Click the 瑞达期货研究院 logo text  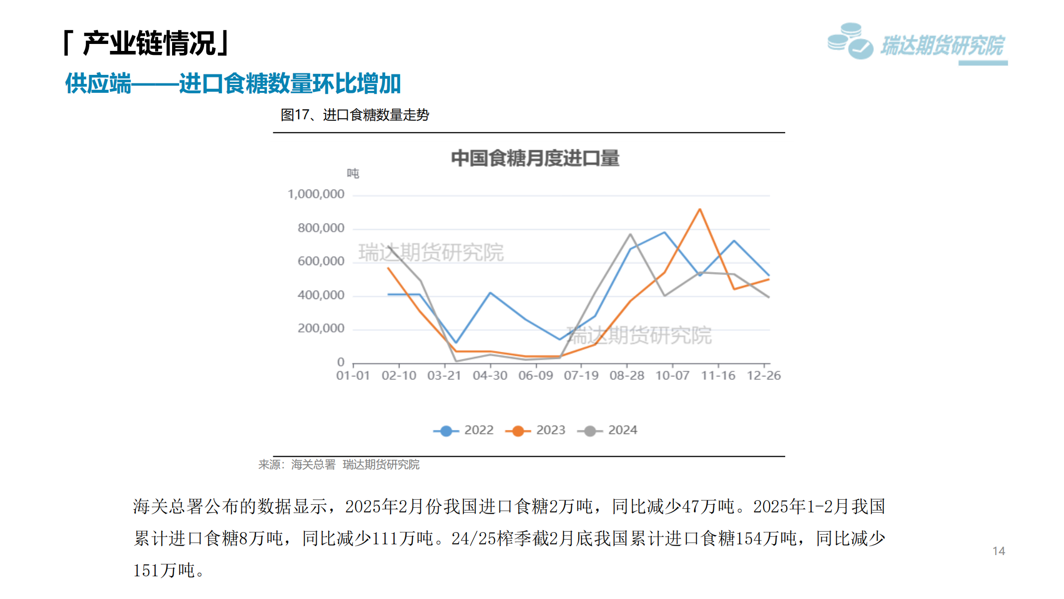point(942,46)
